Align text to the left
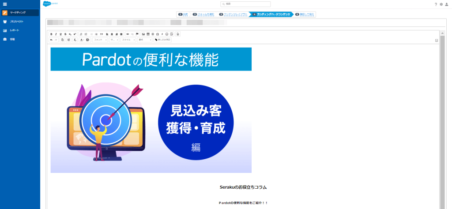This screenshot has width=452, height=209. coord(107,34)
